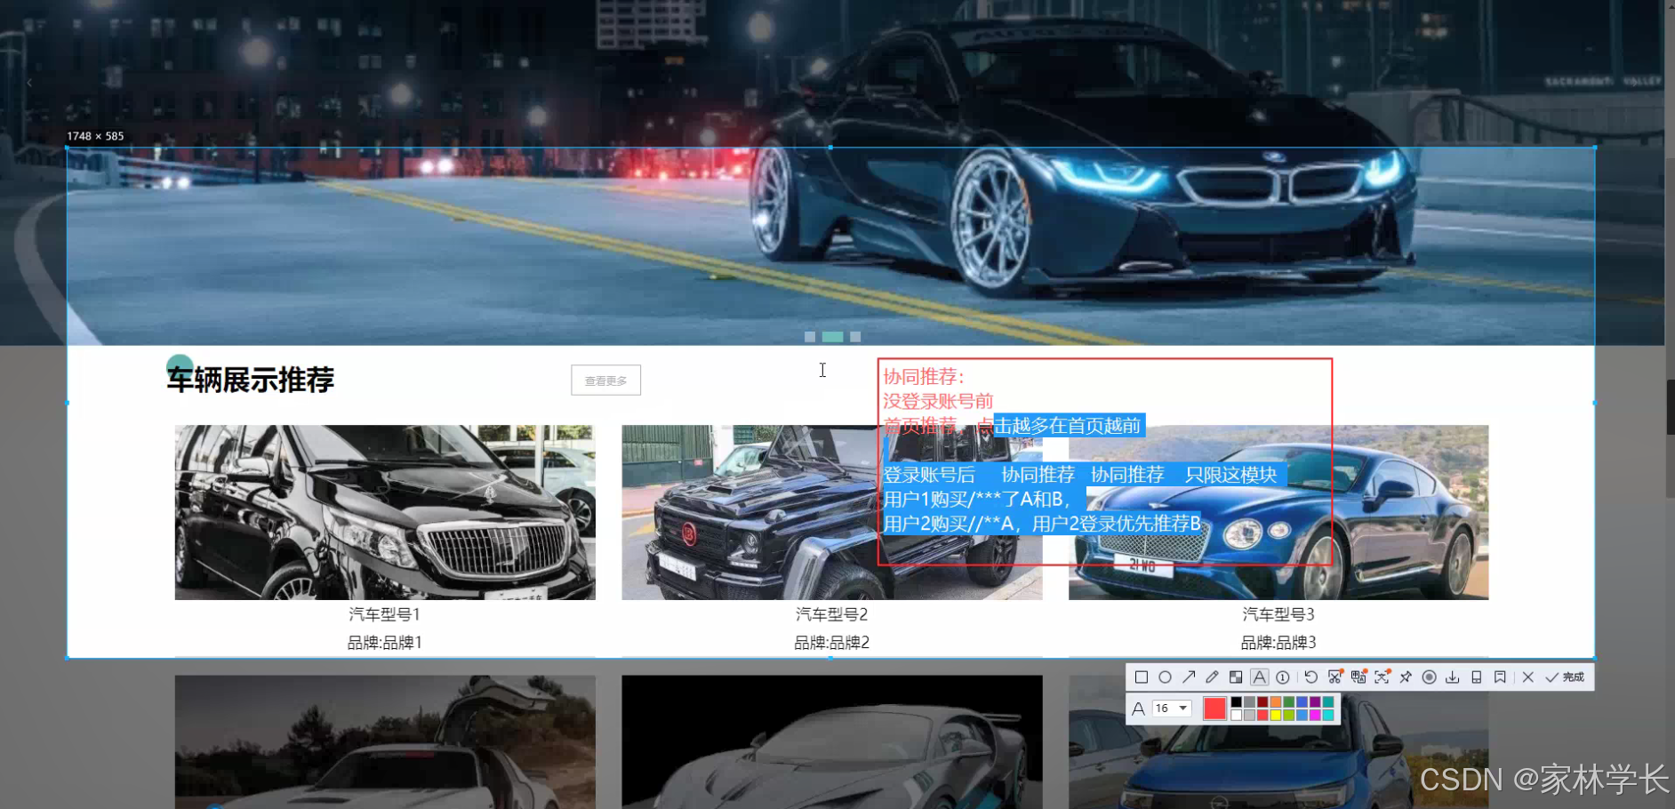Click the bookmark save icon
Image resolution: width=1675 pixels, height=809 pixels.
click(1500, 677)
